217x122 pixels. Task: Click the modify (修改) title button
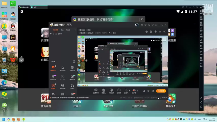point(89,30)
